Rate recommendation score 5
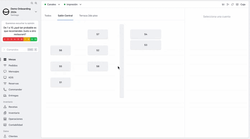 pyautogui.click(x=18, y=39)
